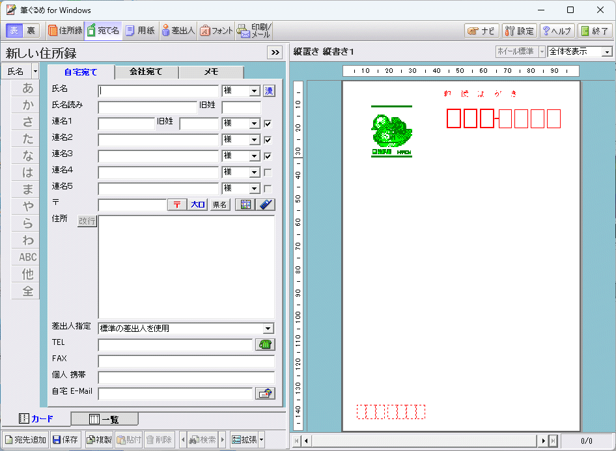616x451 pixels.
Task: Click the next search result arrow
Action: pos(223,440)
